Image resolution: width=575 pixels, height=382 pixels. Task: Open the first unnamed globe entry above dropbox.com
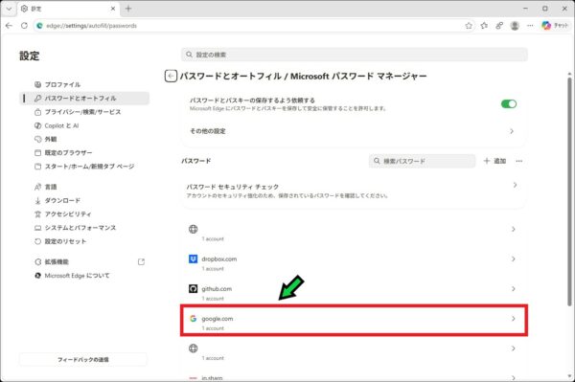(353, 233)
